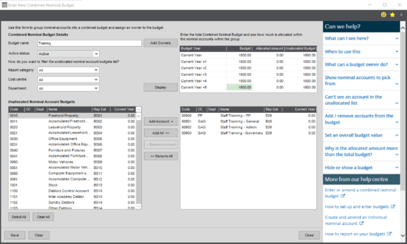Select the 1001 Stock row
Viewport: 407px width, 244px height.
[73, 185]
